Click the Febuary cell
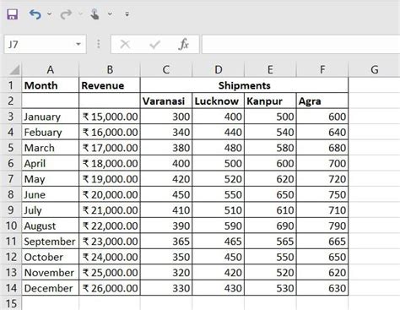The image size is (400, 310). [51, 133]
